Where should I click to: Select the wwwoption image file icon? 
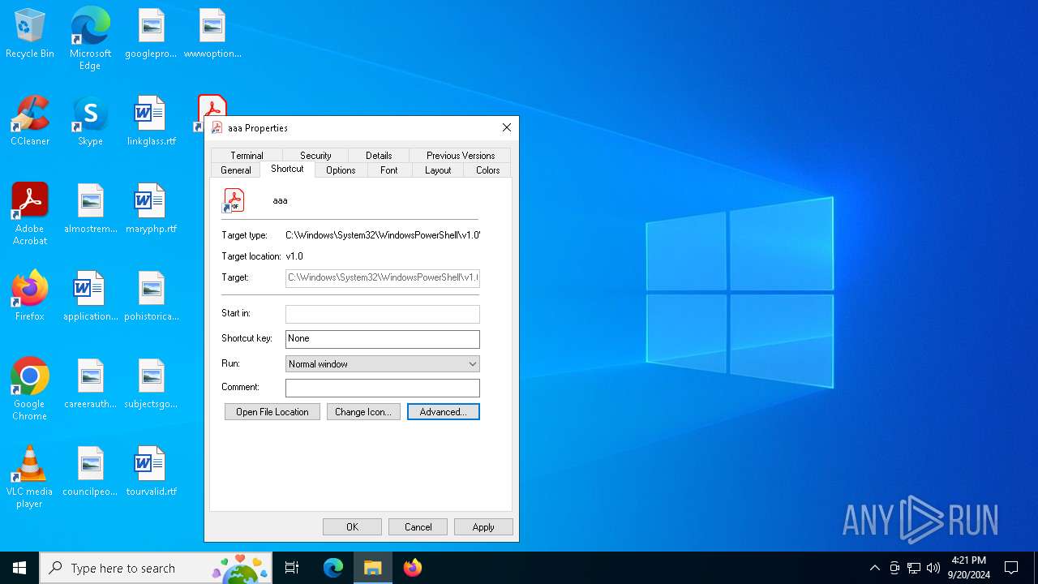tap(212, 34)
